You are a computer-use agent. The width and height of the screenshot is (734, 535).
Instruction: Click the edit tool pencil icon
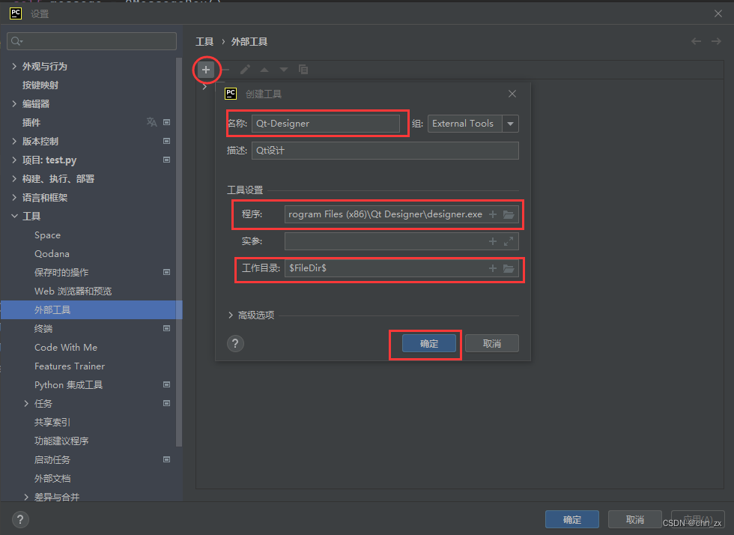click(x=245, y=70)
